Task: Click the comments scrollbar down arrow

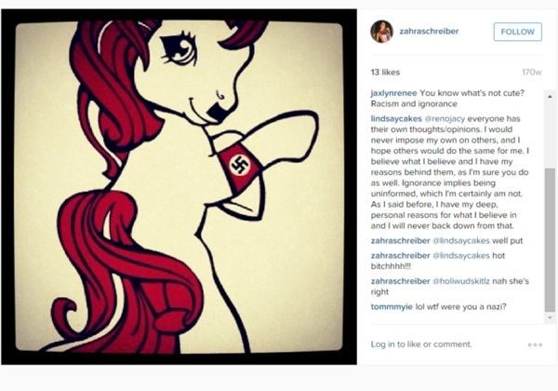Action: click(550, 317)
